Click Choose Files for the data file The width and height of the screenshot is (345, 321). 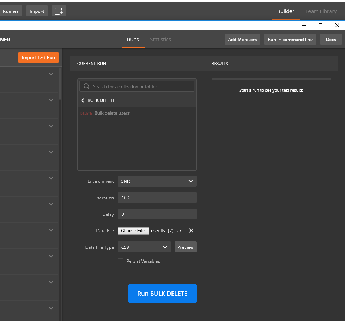click(x=134, y=231)
